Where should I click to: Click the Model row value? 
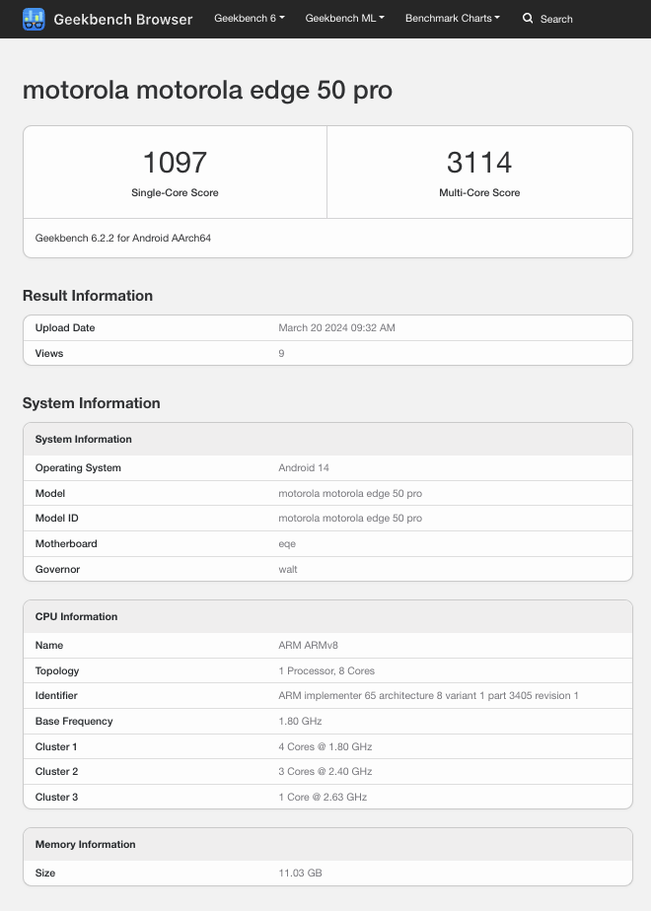[x=350, y=493]
